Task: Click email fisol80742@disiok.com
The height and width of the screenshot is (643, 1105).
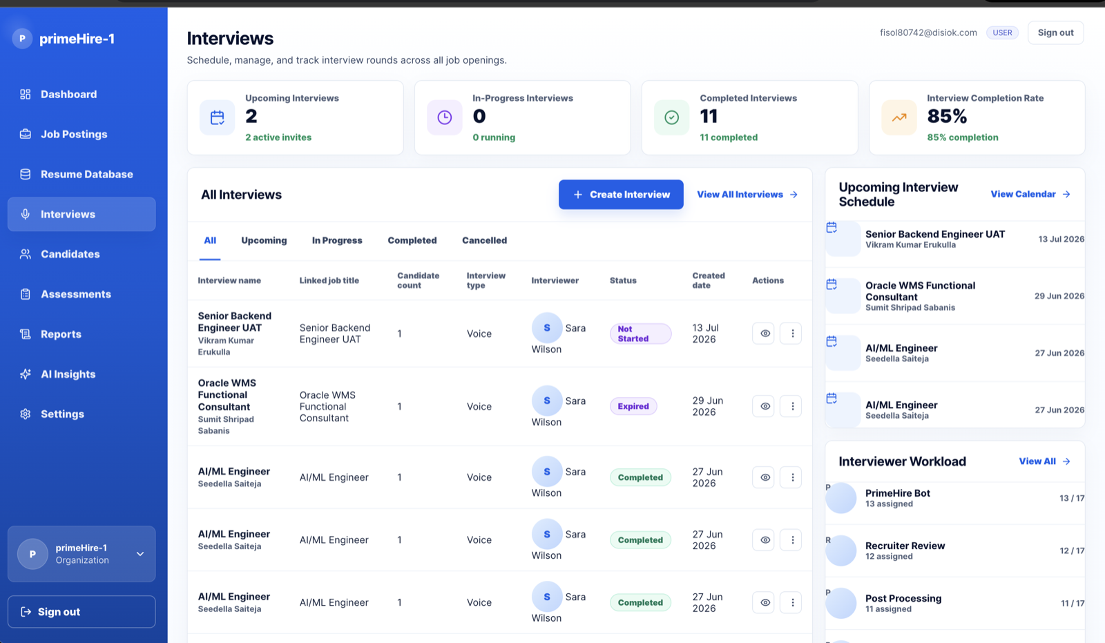Action: 928,32
